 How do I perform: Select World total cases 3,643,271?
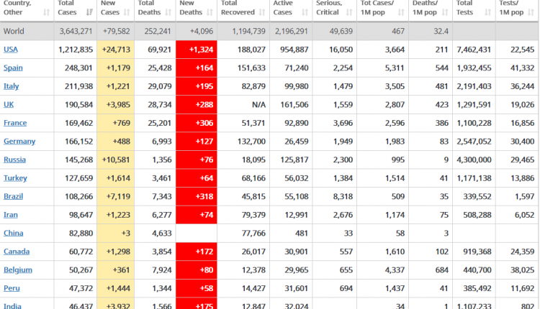pos(76,32)
